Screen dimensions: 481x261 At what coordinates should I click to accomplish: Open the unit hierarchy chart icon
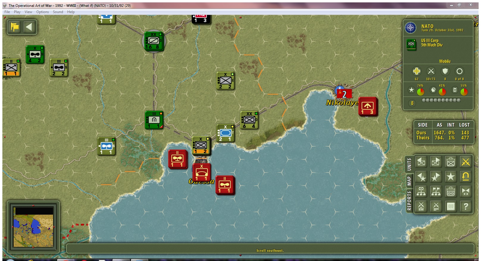[x=421, y=192]
